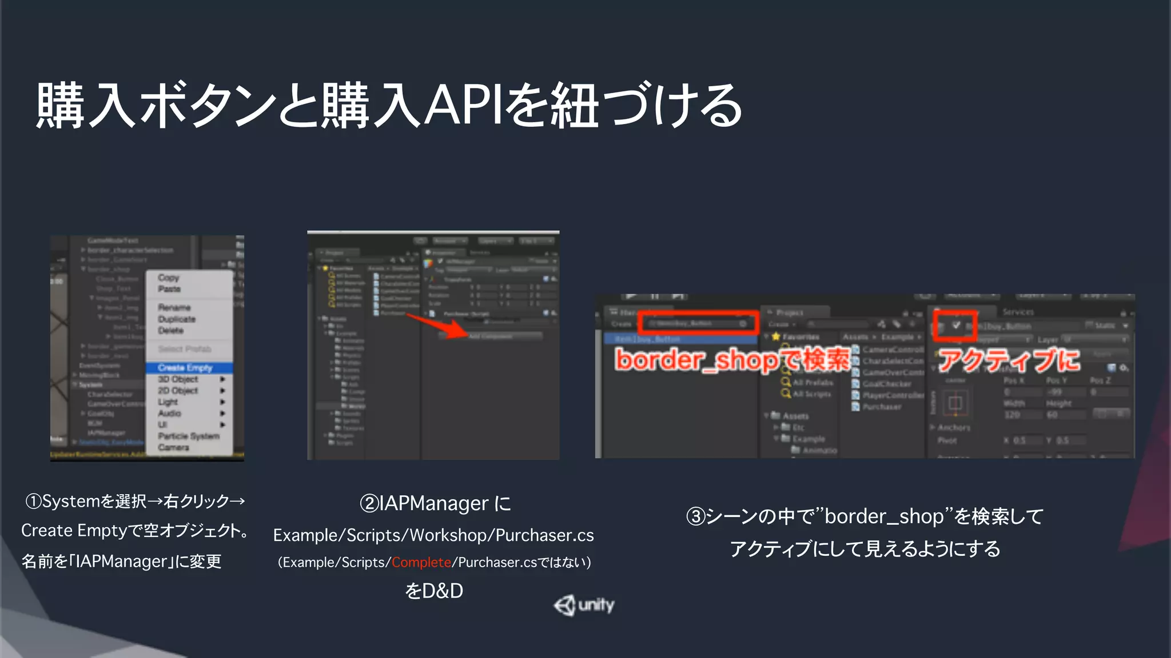1171x658 pixels.
Task: Open the Audio submenu
Action: (189, 413)
